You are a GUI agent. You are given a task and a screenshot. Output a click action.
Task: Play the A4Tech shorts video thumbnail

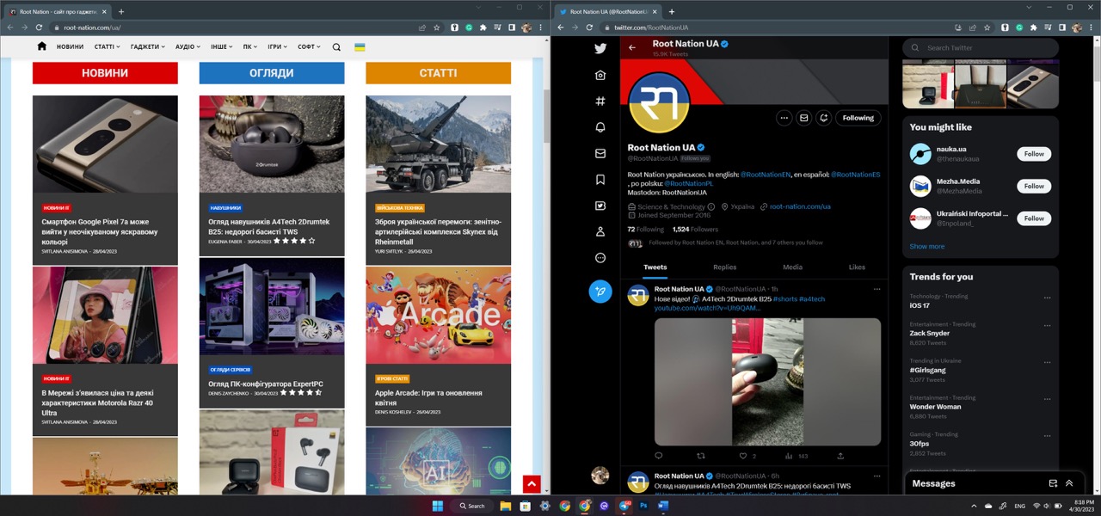coord(767,382)
